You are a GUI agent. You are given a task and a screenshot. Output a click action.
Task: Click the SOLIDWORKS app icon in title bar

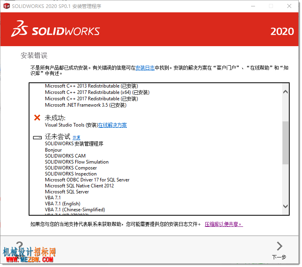(x=6, y=6)
